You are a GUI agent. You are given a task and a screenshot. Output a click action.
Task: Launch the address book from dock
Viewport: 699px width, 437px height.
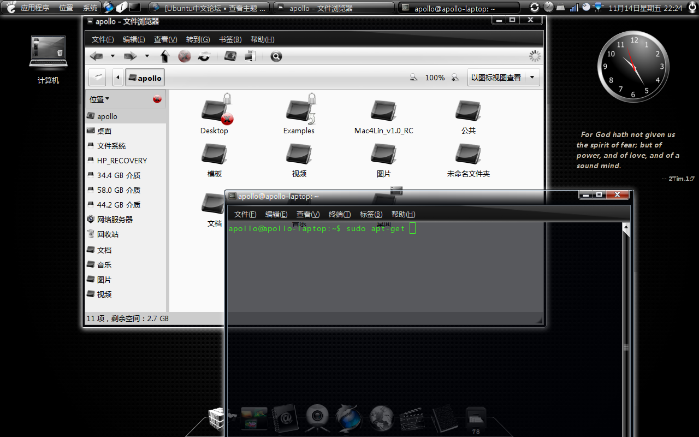click(x=284, y=419)
